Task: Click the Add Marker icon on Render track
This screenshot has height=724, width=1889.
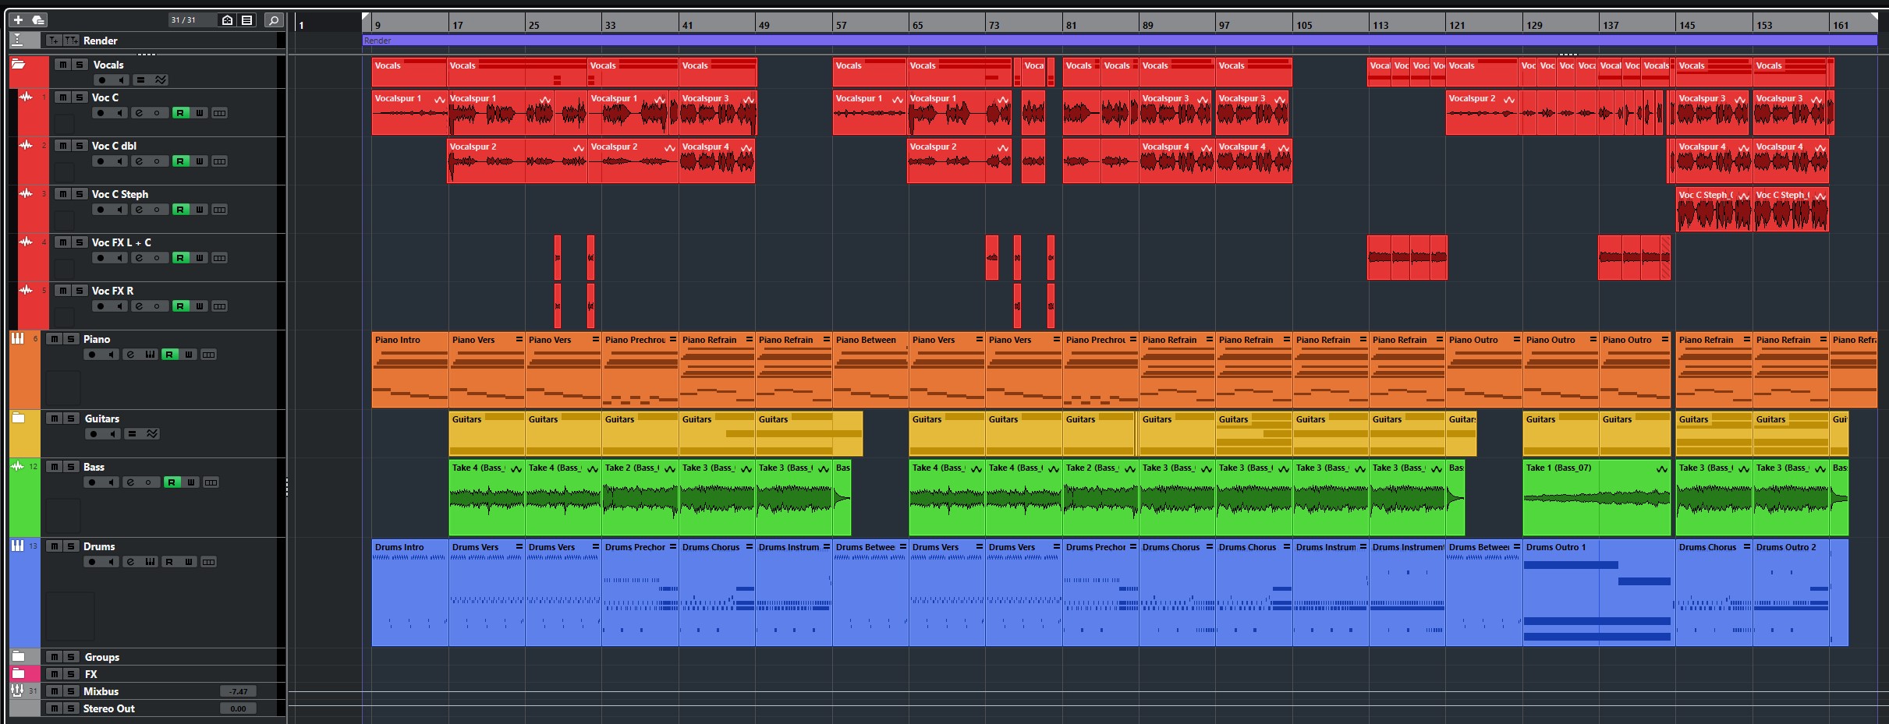Action: pos(53,41)
